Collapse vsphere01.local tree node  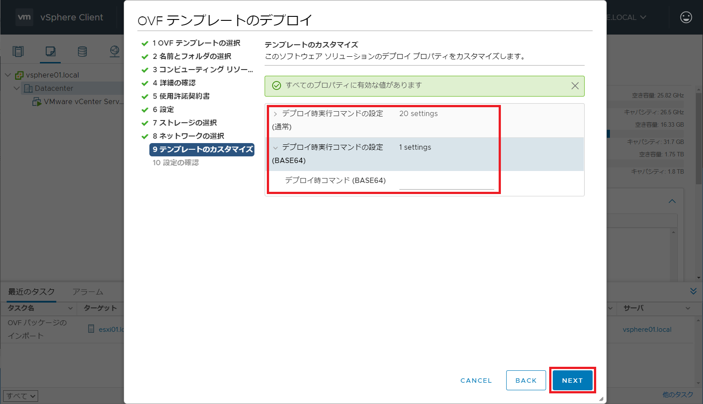click(x=8, y=75)
